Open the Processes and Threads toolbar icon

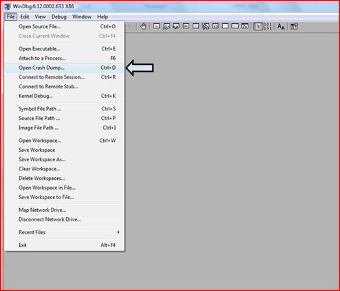tap(235, 26)
